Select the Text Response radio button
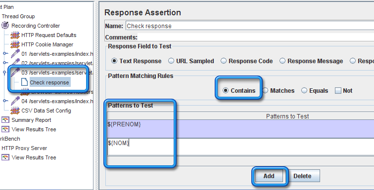374x190 pixels. pos(114,61)
